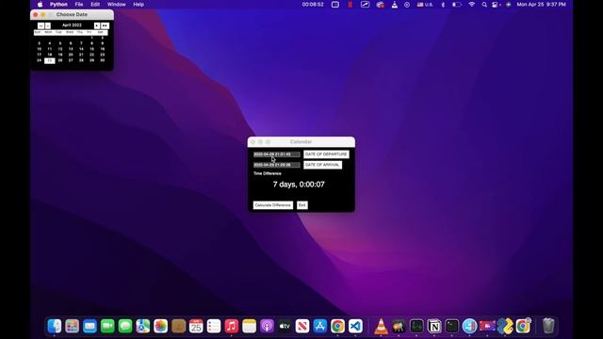Open Notion from the dock
This screenshot has height=339, width=603.
click(x=434, y=326)
